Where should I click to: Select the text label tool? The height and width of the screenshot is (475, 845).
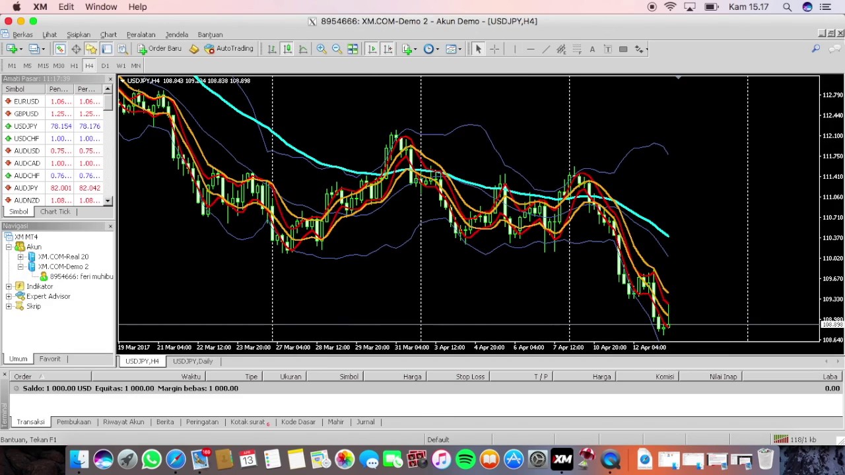coord(607,49)
